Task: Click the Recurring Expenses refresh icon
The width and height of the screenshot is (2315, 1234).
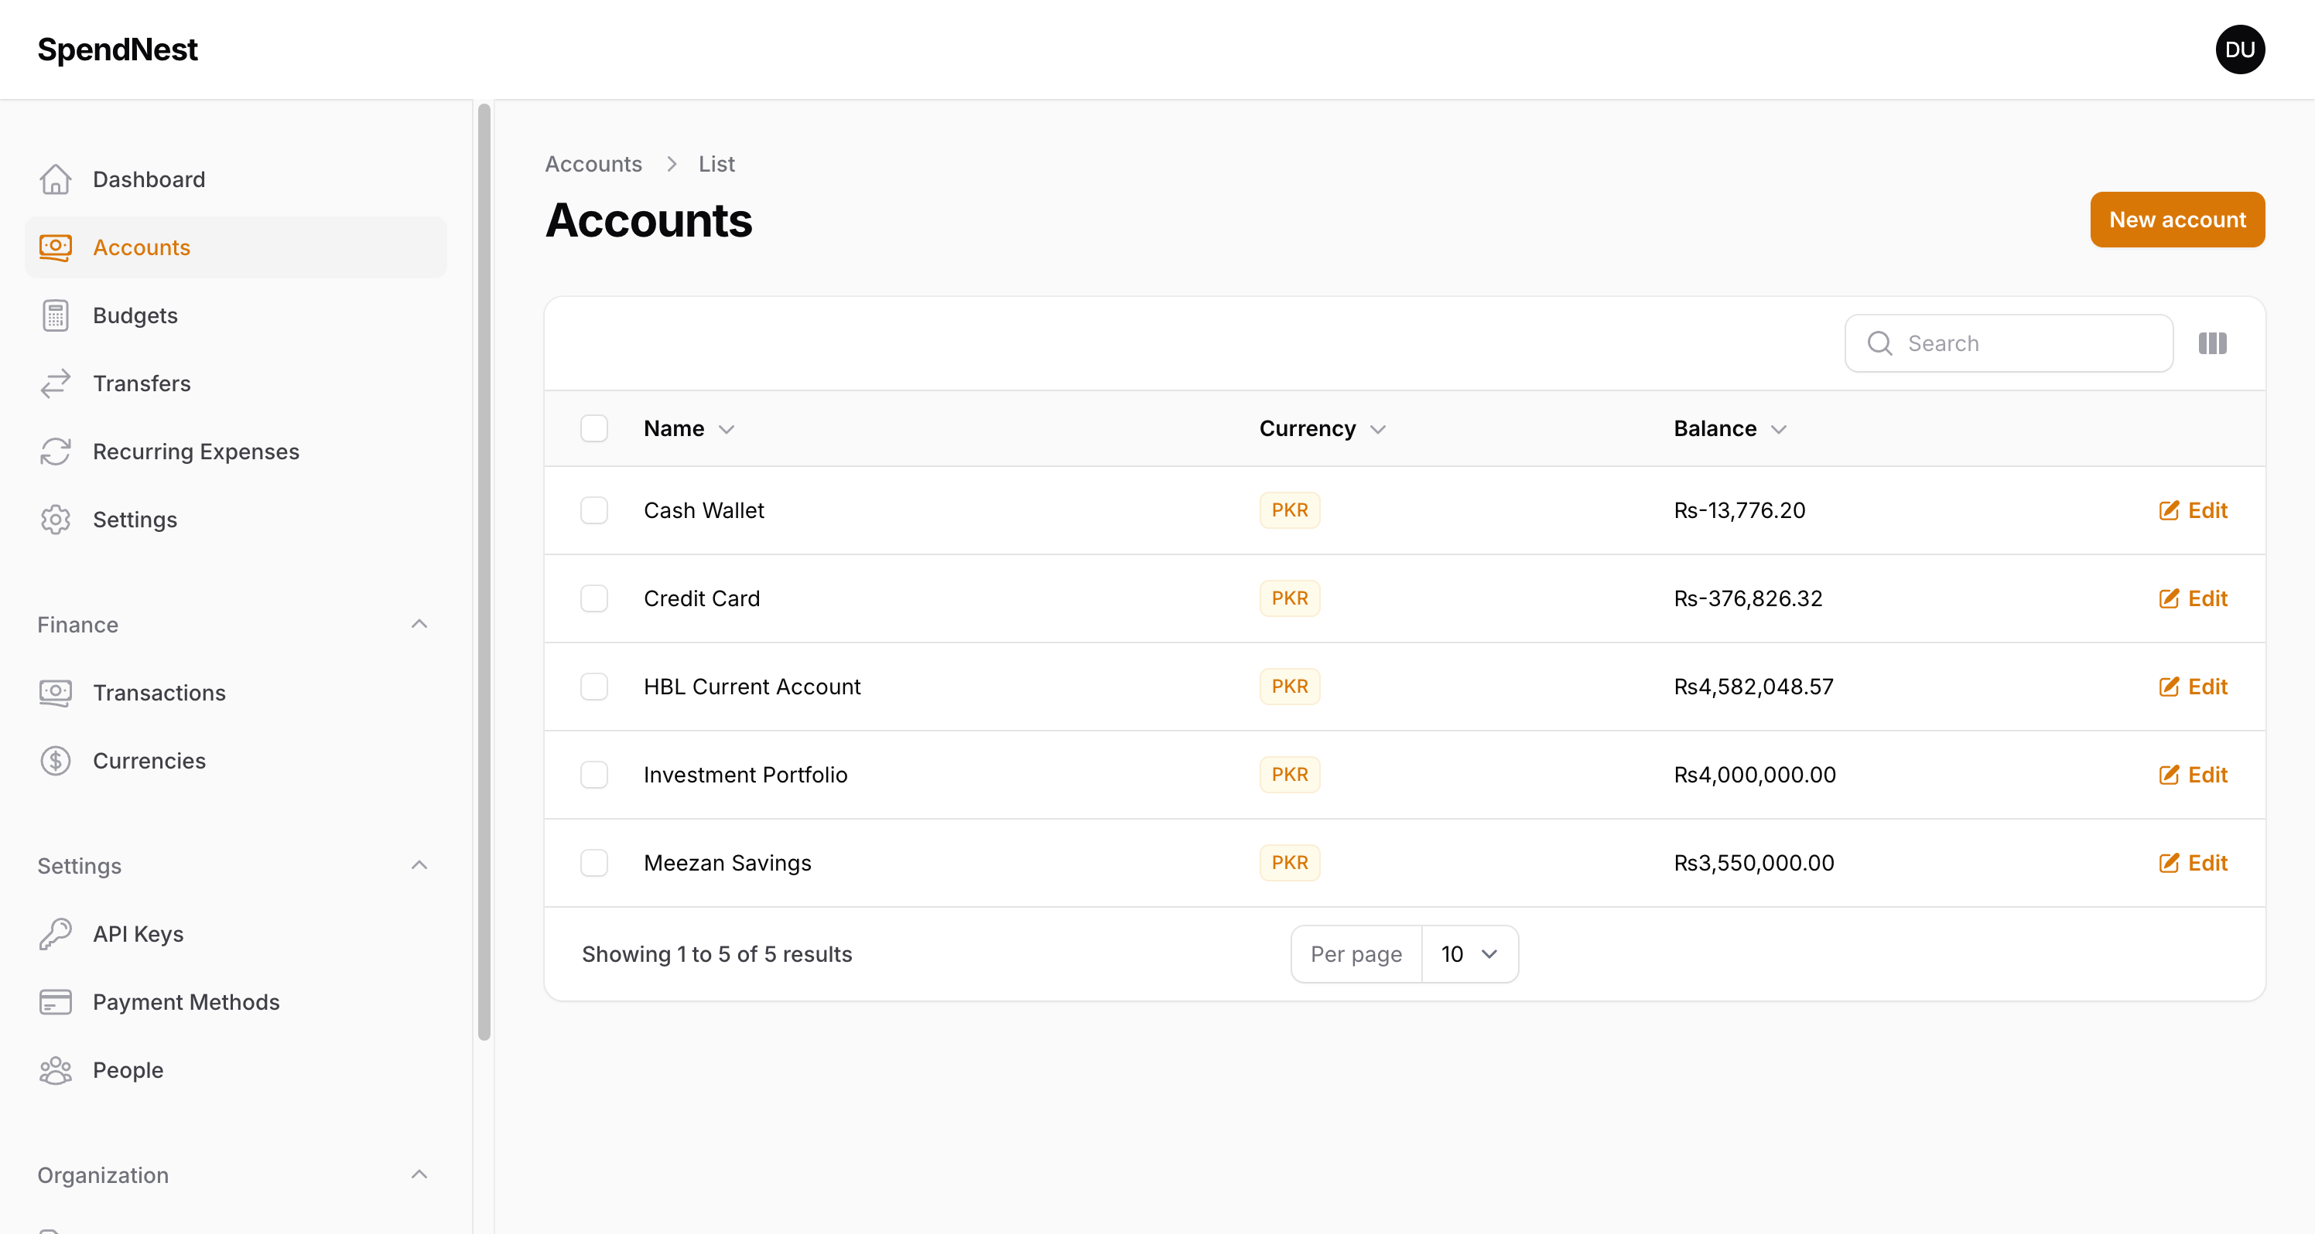Action: point(55,452)
